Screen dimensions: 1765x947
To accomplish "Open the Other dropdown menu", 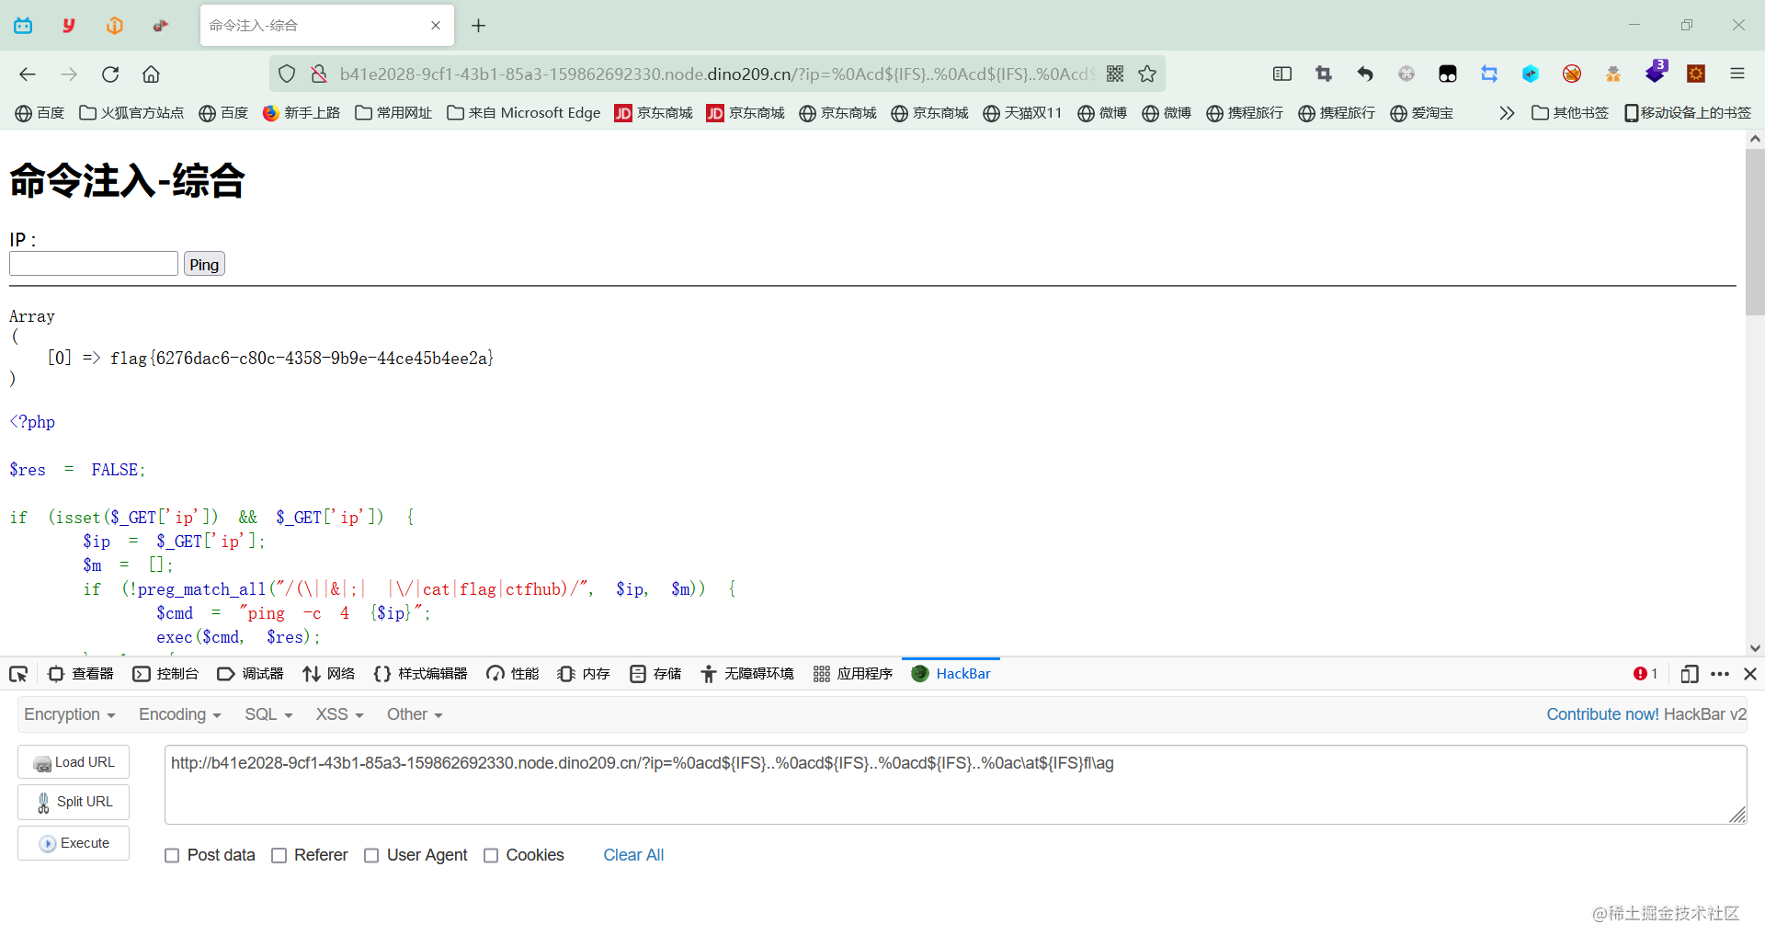I will click(x=415, y=714).
